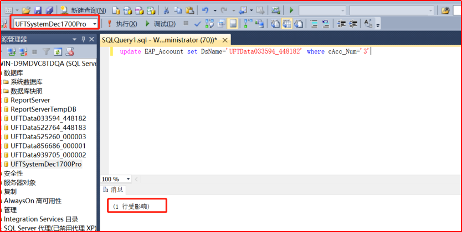Toggle the Object Explorer pin icon
Screen dimensions: 462x232
click(84, 39)
